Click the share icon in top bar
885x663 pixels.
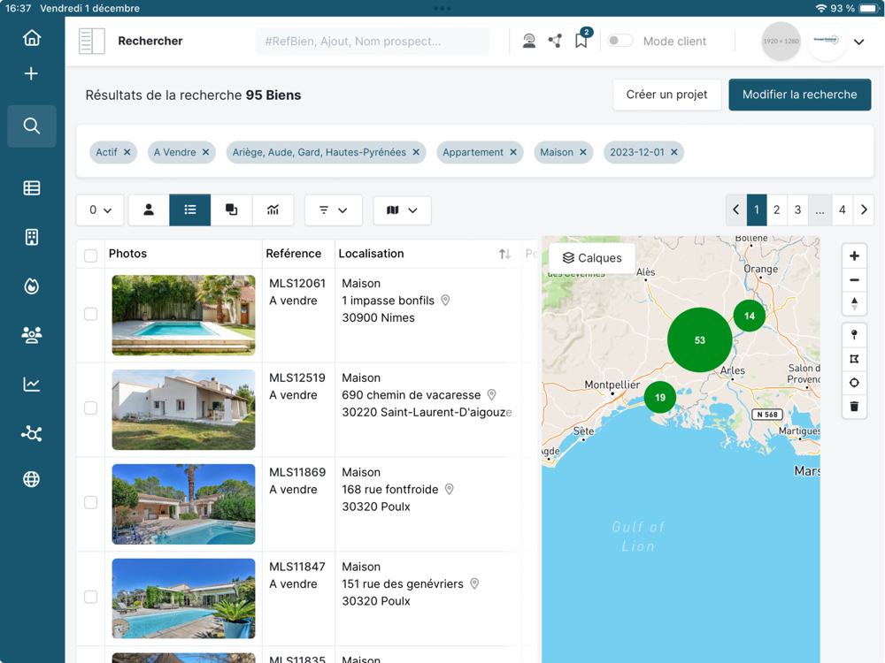556,41
